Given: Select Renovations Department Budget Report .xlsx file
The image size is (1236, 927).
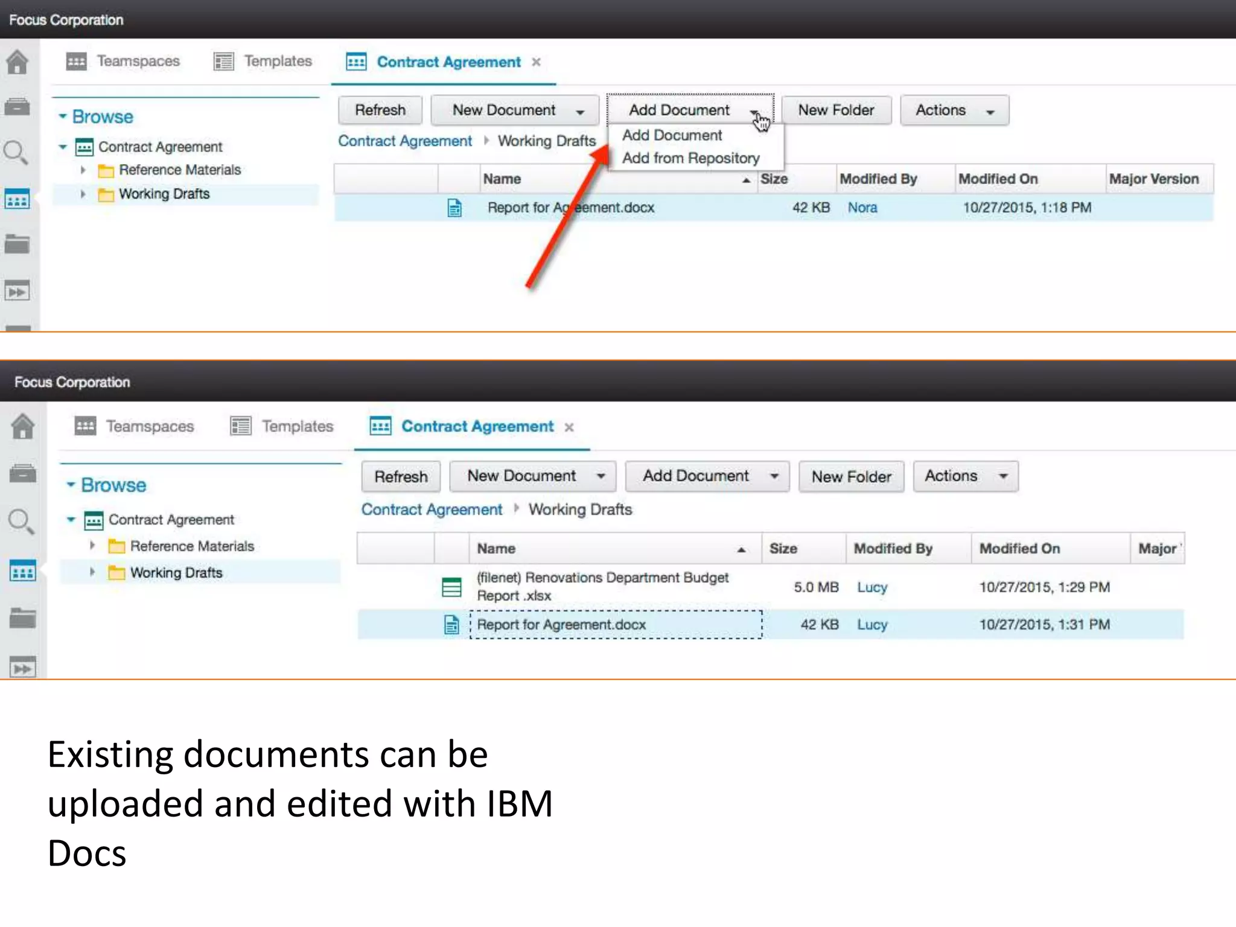Looking at the screenshot, I should pyautogui.click(x=602, y=587).
